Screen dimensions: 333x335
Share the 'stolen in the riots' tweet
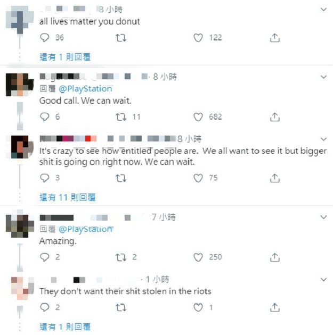[x=275, y=307]
